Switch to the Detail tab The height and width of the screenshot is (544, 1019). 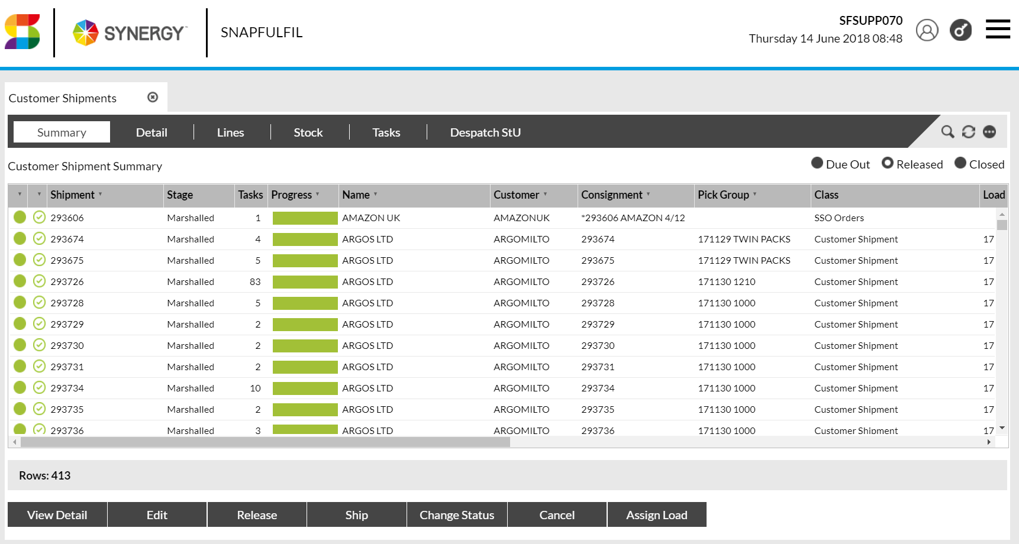(151, 132)
